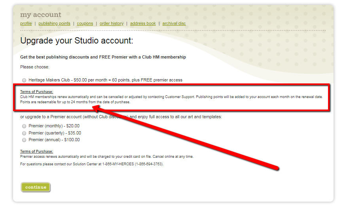Click the lower Terms of Purchase heading

[36, 151]
